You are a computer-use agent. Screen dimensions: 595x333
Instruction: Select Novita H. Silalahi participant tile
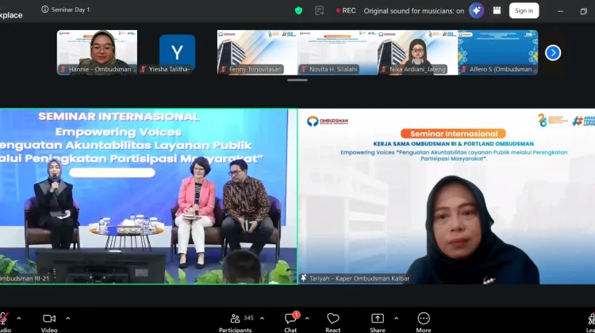[x=337, y=52]
